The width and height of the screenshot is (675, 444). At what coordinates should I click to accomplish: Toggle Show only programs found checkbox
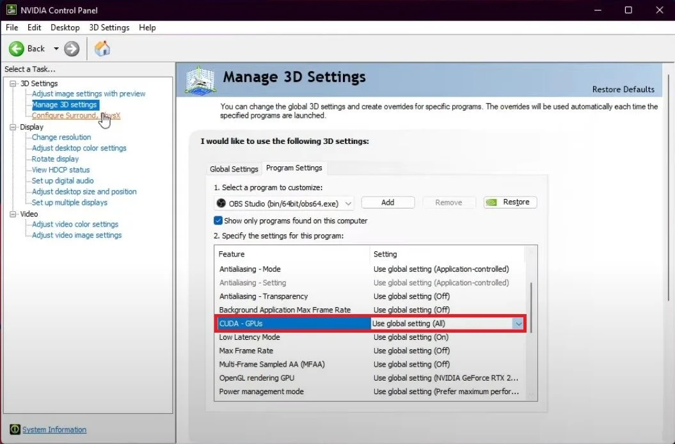(218, 221)
